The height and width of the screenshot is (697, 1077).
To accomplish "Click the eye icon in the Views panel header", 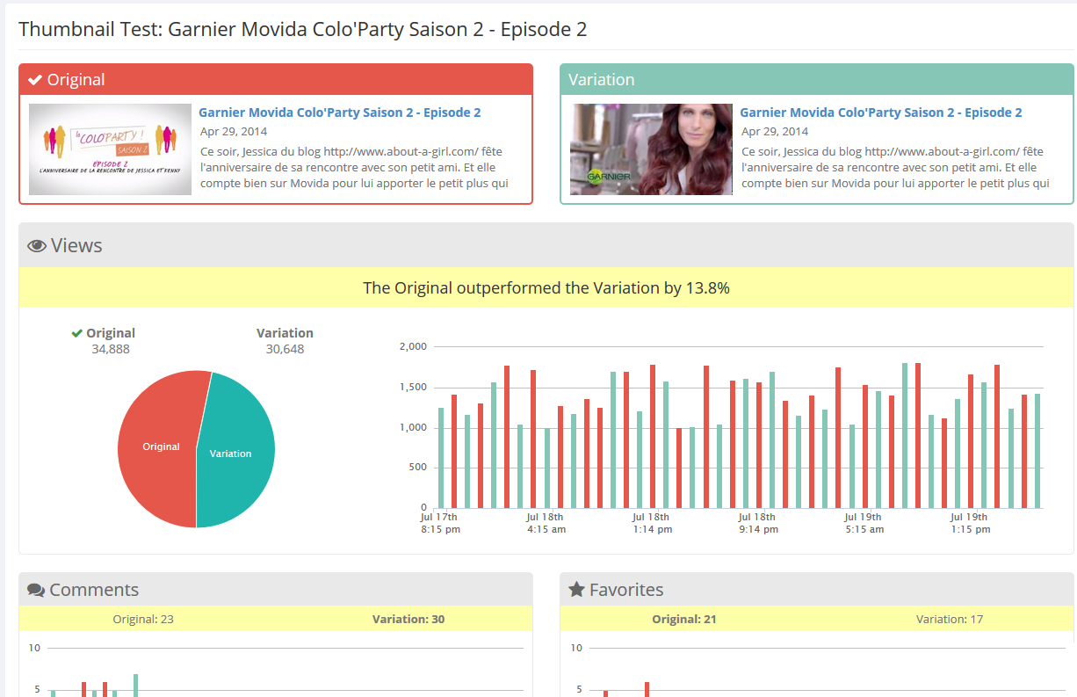I will point(35,244).
